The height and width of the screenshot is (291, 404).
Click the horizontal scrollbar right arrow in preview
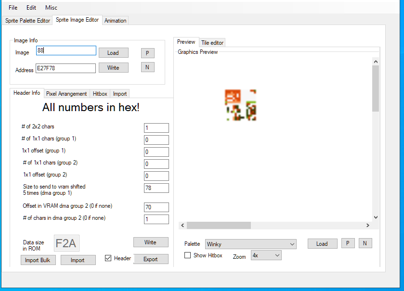click(368, 225)
